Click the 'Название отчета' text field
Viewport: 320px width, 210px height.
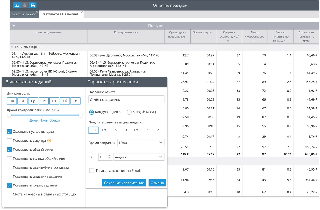coord(126,99)
